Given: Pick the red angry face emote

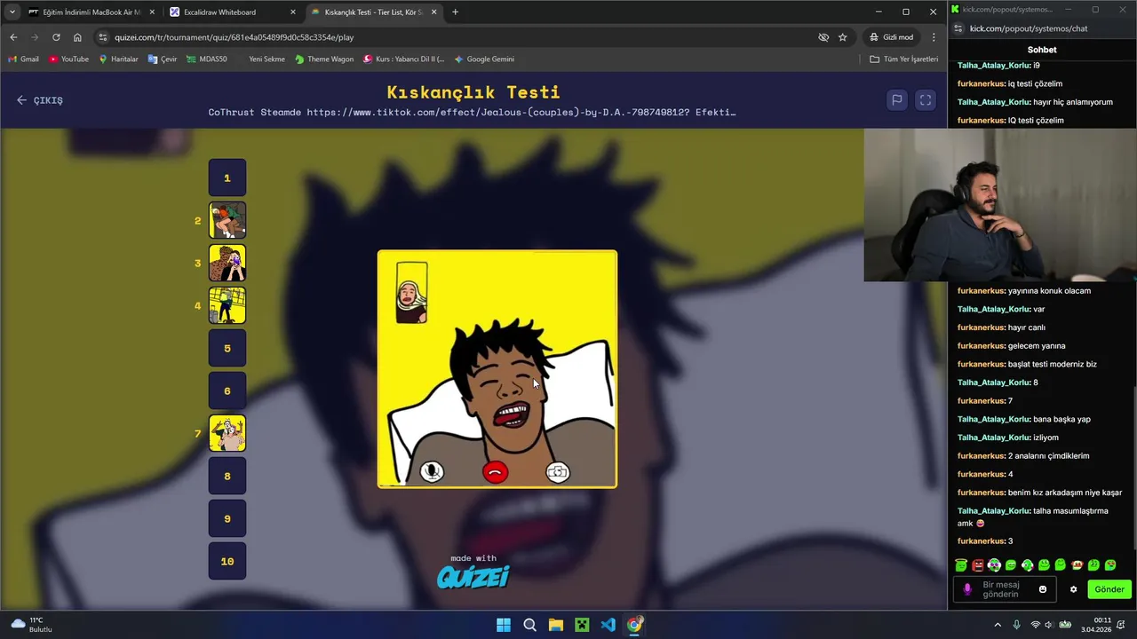Looking at the screenshot, I should (977, 565).
